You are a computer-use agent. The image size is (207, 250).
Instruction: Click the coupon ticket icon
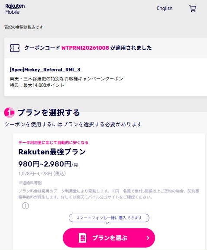point(15,48)
